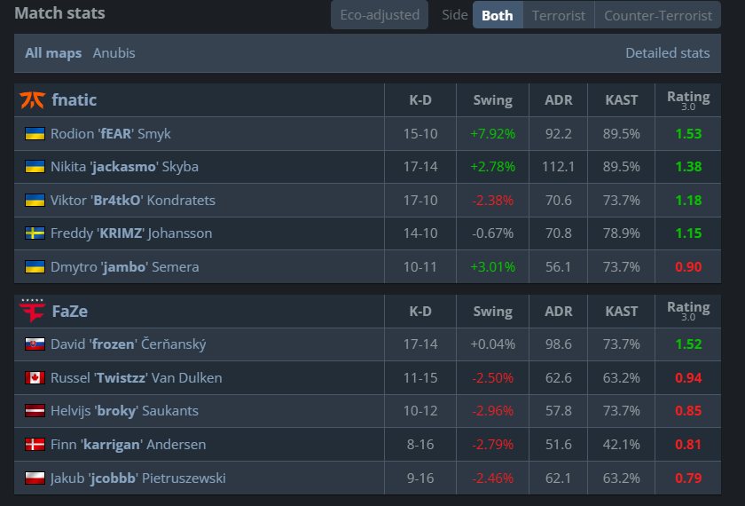This screenshot has height=506, width=745.
Task: Sort fnatic table by Rating 3.0
Action: tap(688, 99)
